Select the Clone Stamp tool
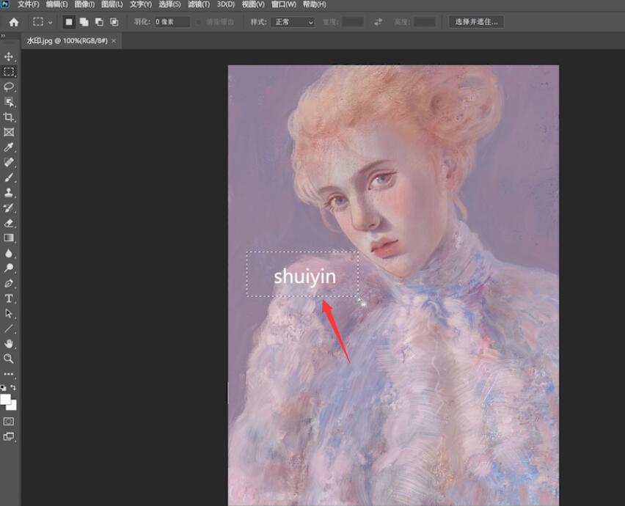The height and width of the screenshot is (506, 625). (8, 192)
